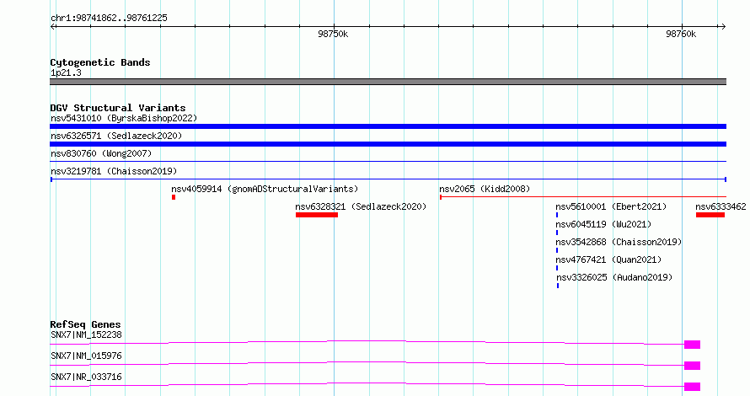Viewport: 750px width, 396px height.
Task: Click the SNX7|NM_015976 transcript label
Action: 86,356
